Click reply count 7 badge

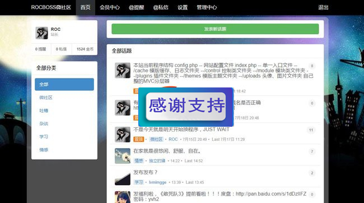(312, 151)
